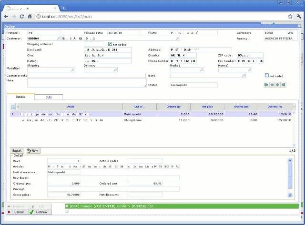Click the Unit of measure field
Viewport: 305px width, 225px height.
pyautogui.click(x=64, y=172)
